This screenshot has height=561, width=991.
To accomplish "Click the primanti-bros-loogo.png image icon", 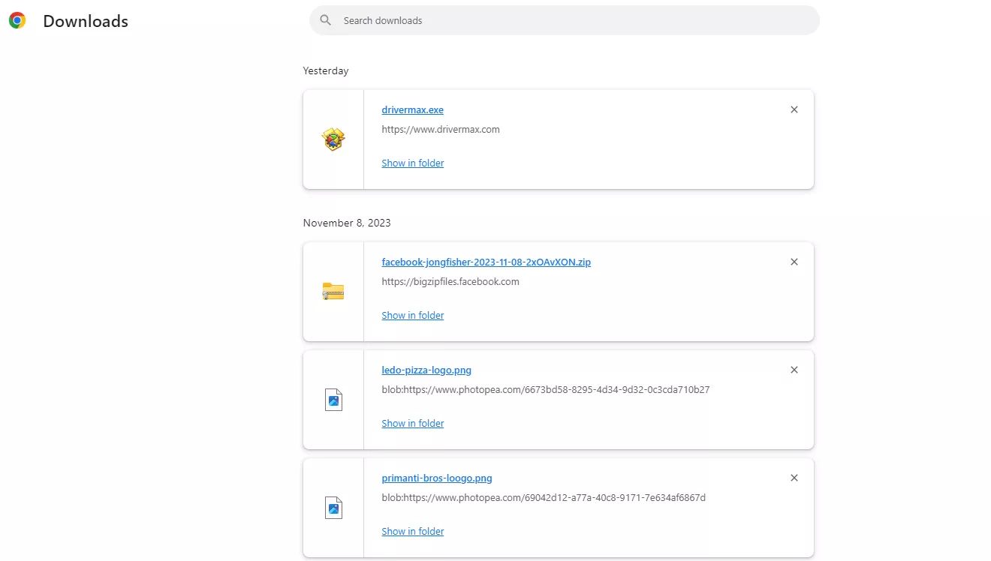I will point(333,508).
